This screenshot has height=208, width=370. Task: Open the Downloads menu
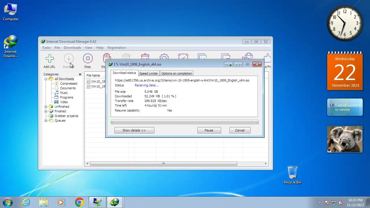click(72, 48)
